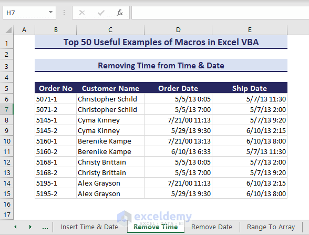Click the formula bar input area

(220, 13)
